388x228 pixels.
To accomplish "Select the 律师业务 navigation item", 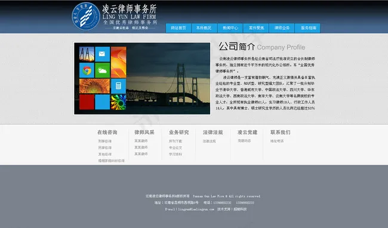I will click(x=282, y=28).
